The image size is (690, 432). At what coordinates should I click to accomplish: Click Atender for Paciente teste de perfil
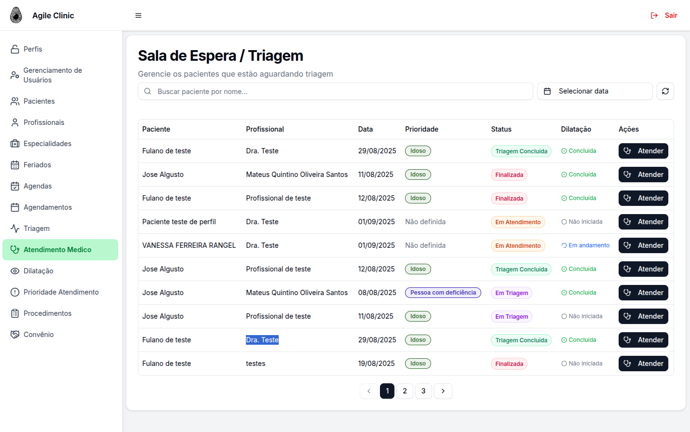click(643, 222)
